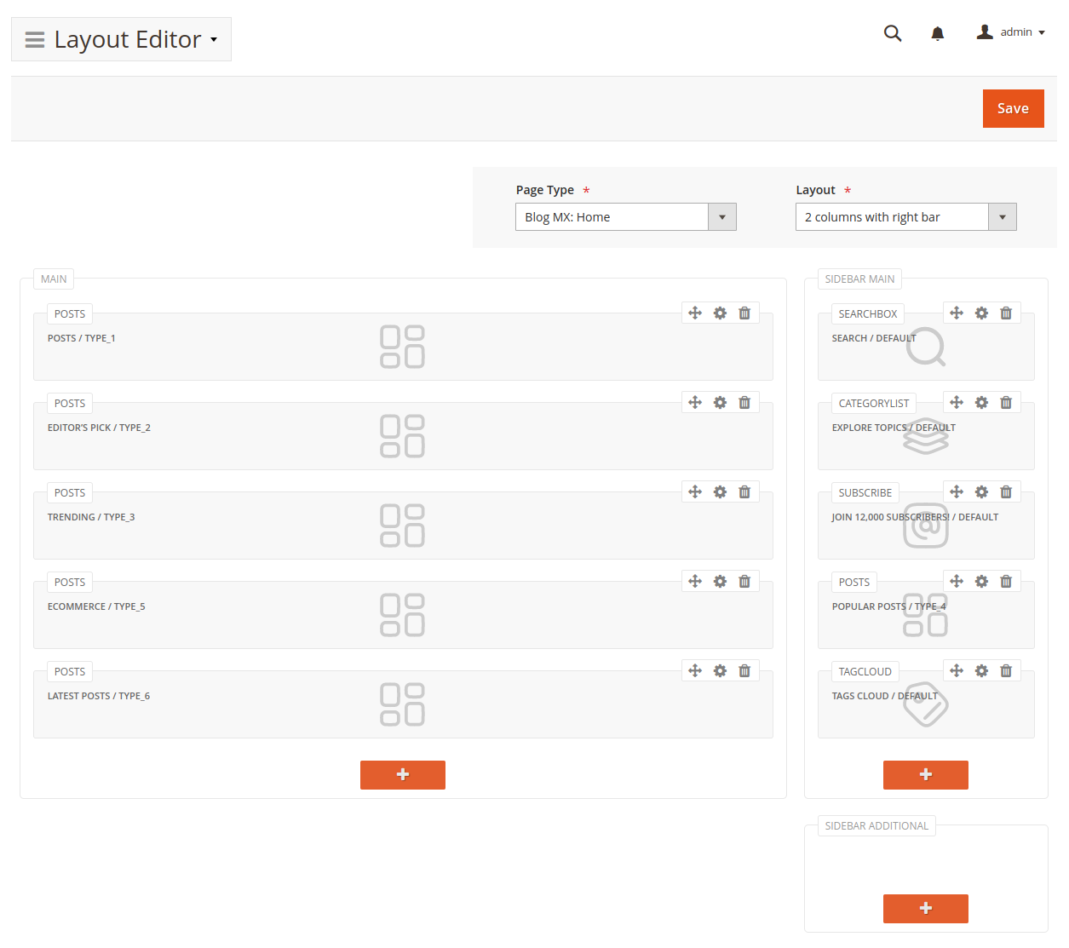Expand the Page Type dropdown
Screen dimensions: 1069x948
click(x=721, y=217)
